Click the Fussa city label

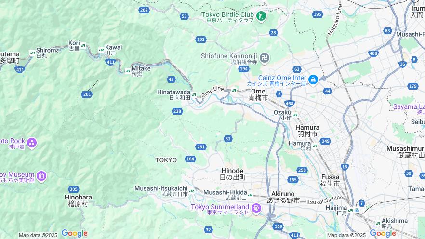coord(330,180)
